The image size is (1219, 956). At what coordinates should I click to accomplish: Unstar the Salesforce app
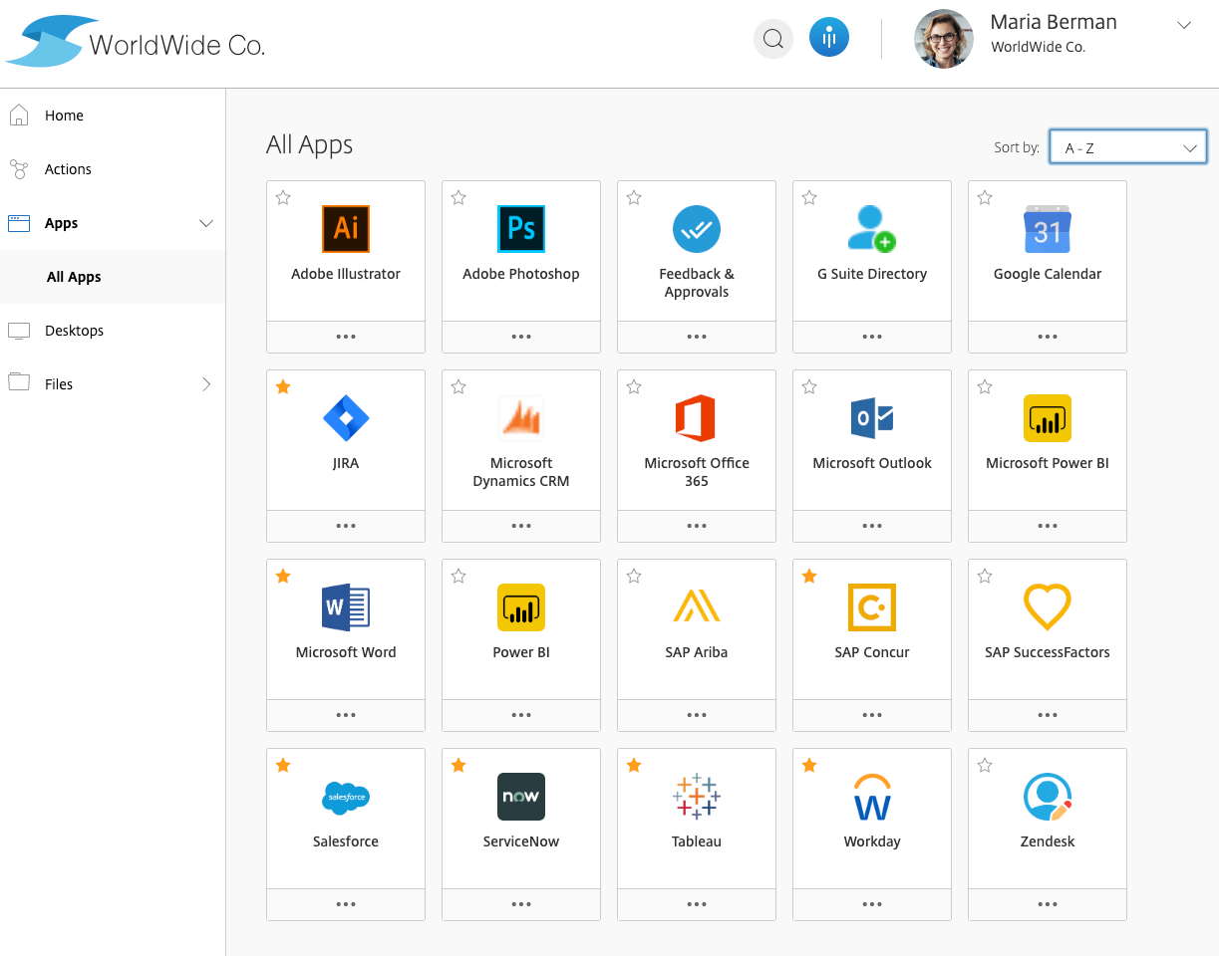[283, 765]
